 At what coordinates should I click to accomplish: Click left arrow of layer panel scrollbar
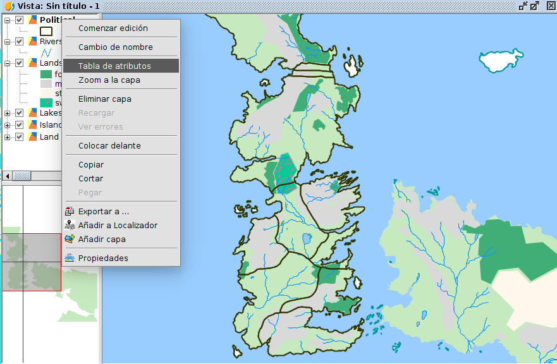tap(8, 176)
